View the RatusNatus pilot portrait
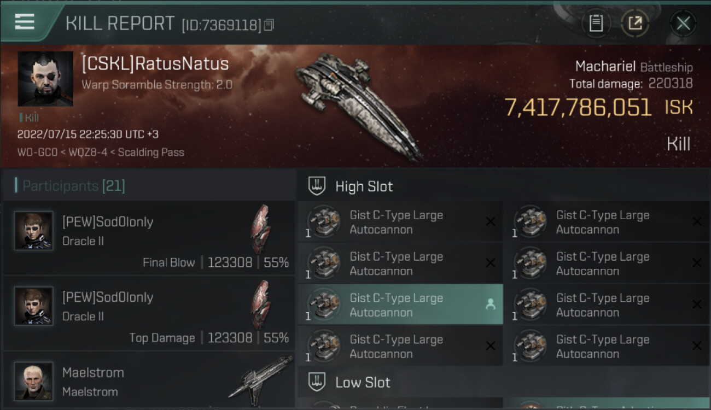711x410 pixels. point(45,79)
